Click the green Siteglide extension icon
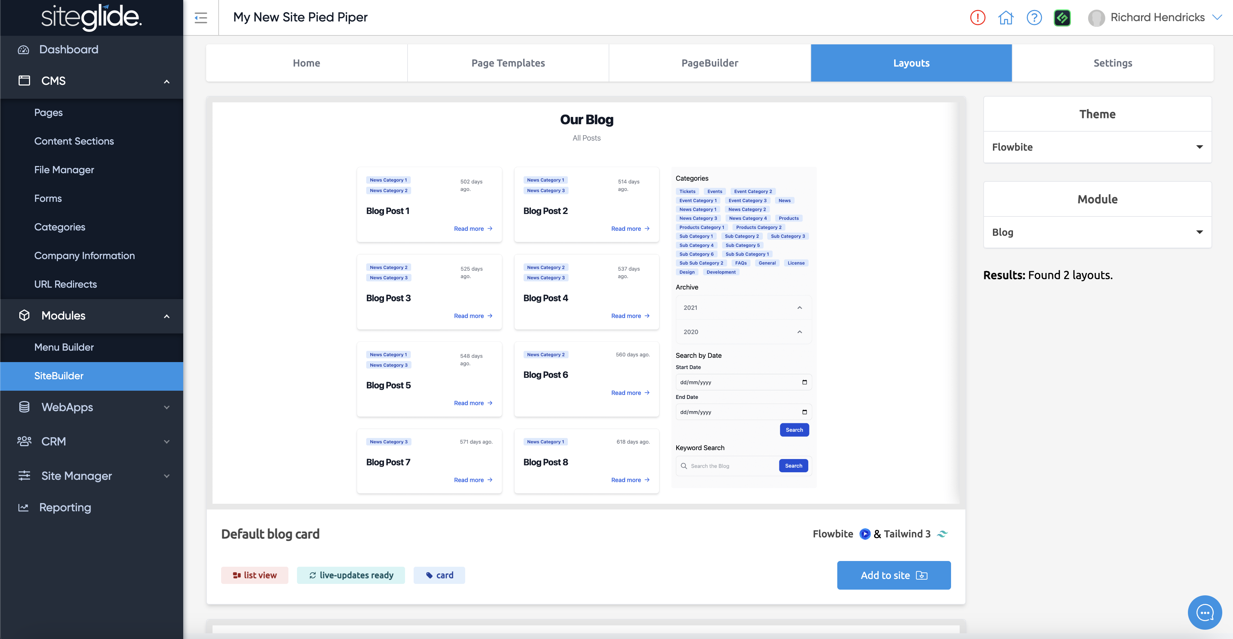Screen dimensions: 1233x639 pos(1062,18)
